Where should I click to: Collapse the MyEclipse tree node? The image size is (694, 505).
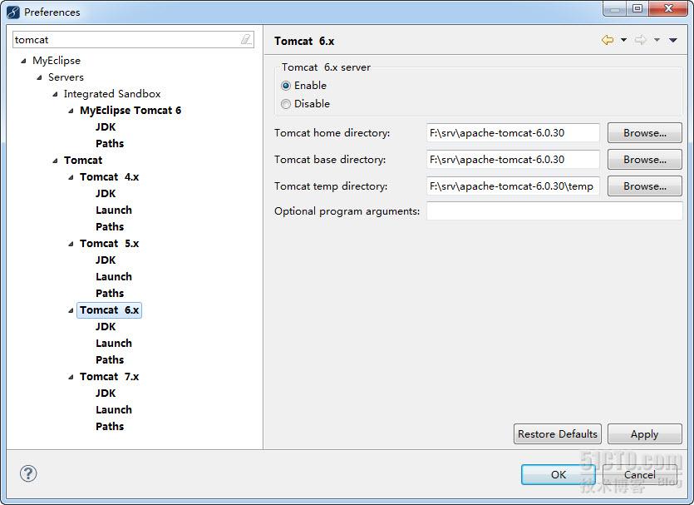click(x=23, y=61)
